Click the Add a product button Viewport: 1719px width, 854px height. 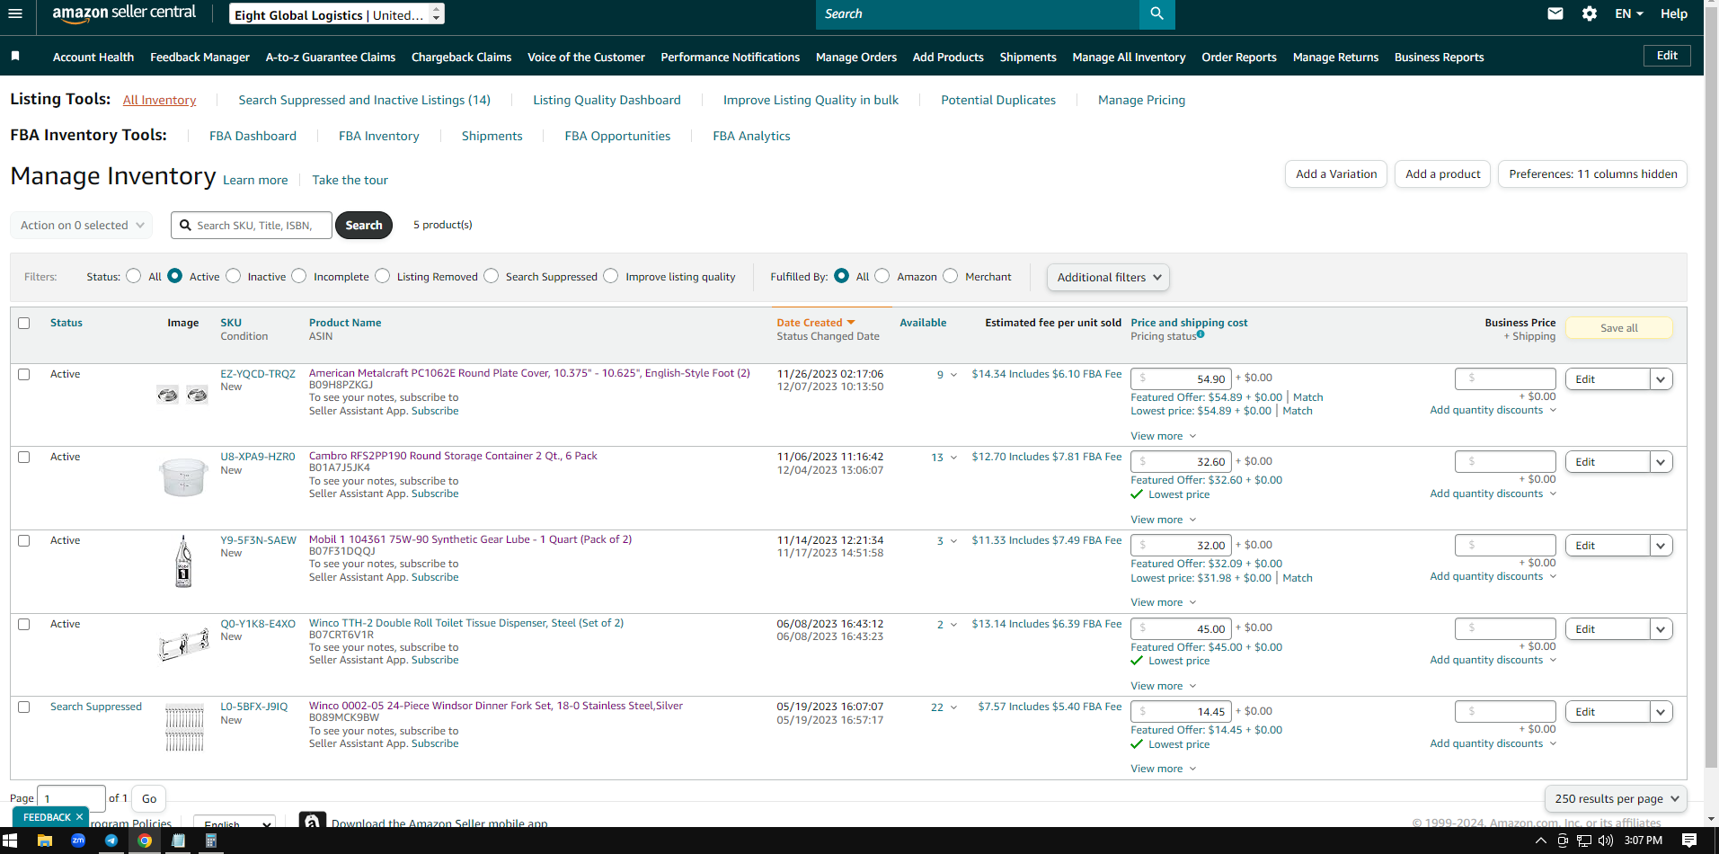pos(1442,173)
